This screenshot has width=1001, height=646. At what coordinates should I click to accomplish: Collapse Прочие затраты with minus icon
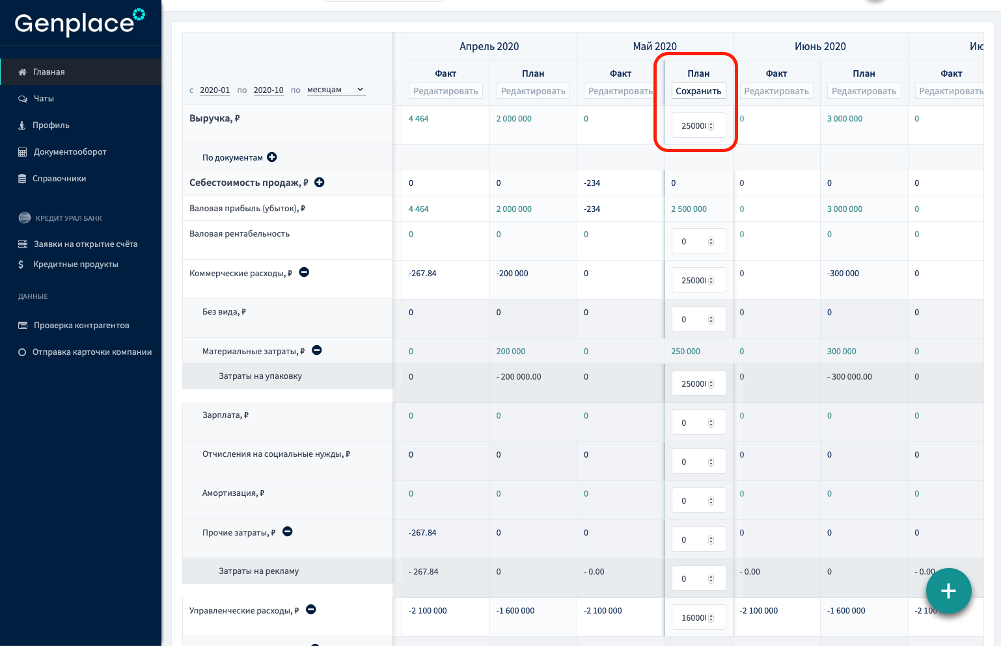(x=288, y=532)
